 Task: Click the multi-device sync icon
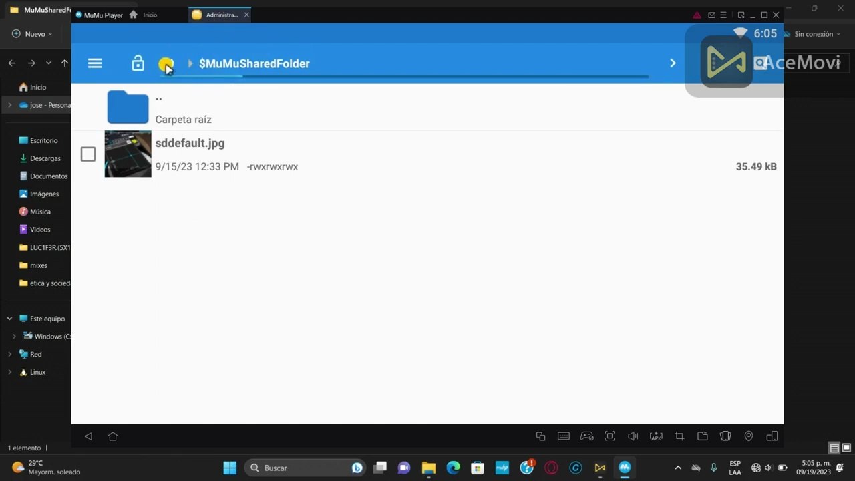pos(772,436)
